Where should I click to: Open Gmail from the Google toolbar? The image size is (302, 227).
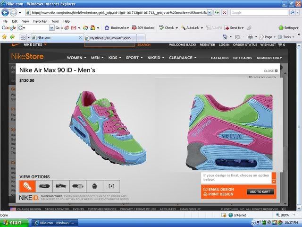pyautogui.click(x=74, y=28)
